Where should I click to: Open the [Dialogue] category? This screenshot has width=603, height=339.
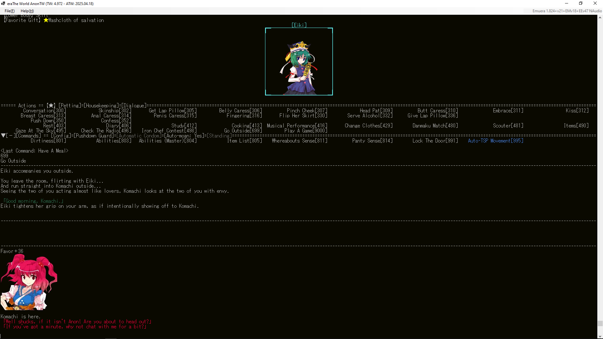click(x=134, y=105)
